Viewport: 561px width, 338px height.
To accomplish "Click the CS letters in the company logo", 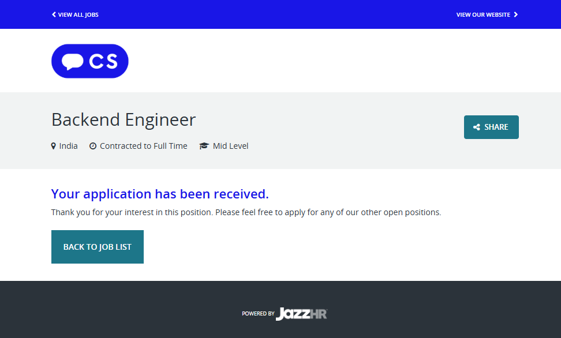I will click(x=103, y=61).
